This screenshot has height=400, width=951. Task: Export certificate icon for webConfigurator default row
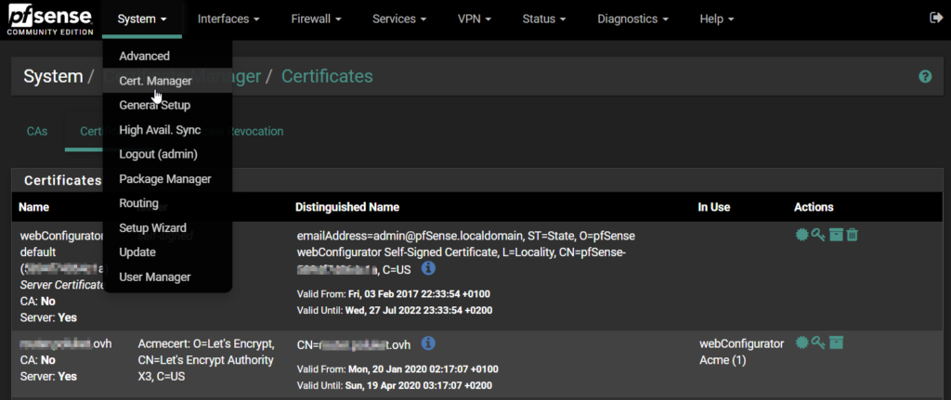coord(802,235)
